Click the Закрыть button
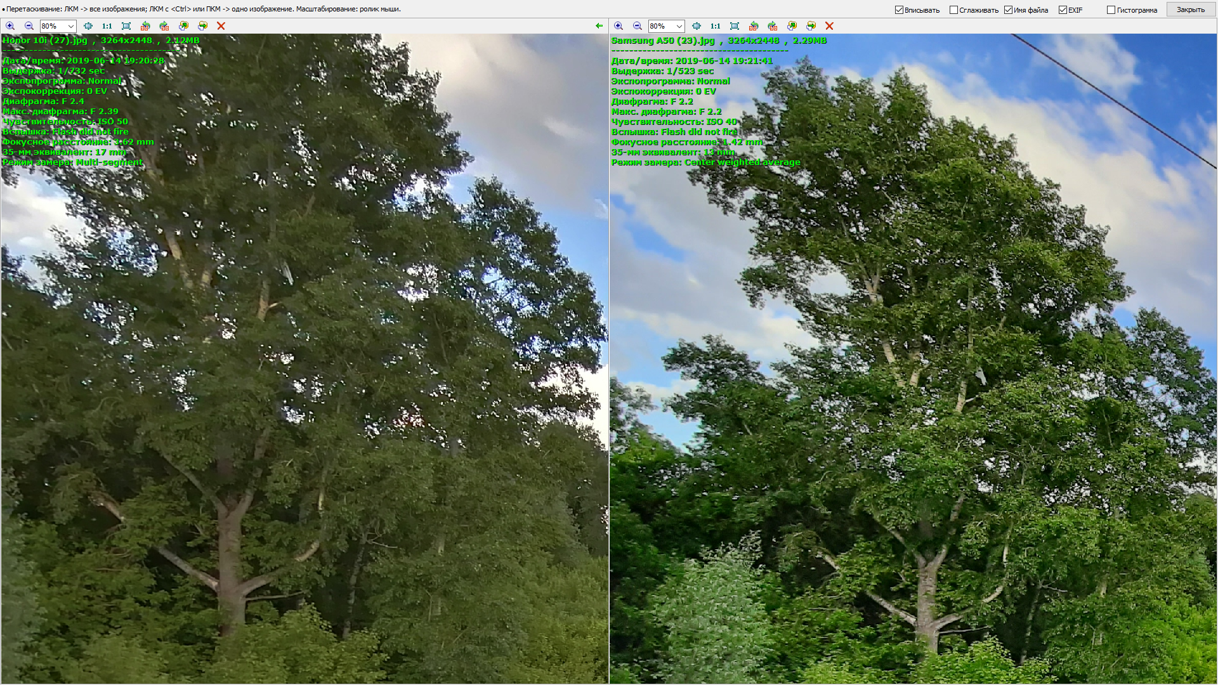Screen dimensions: 1218x685 pos(1191,10)
